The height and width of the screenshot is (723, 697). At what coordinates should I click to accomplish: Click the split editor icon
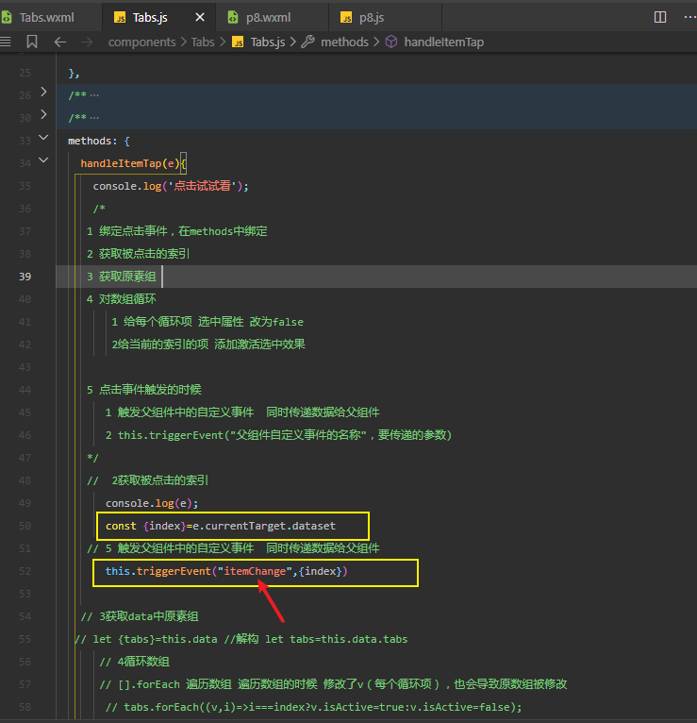pyautogui.click(x=659, y=18)
